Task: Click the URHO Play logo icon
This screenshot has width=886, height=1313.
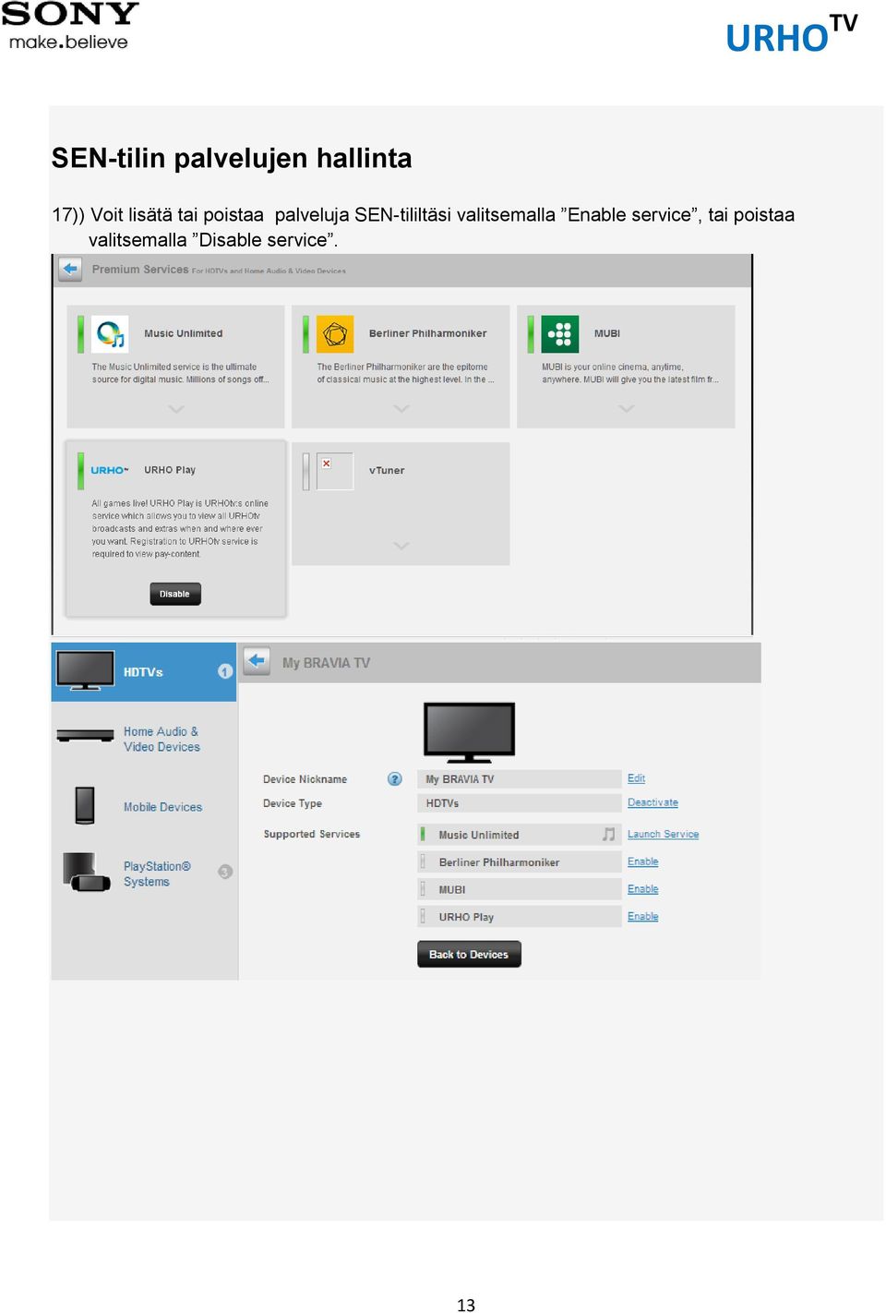Action: 110,470
